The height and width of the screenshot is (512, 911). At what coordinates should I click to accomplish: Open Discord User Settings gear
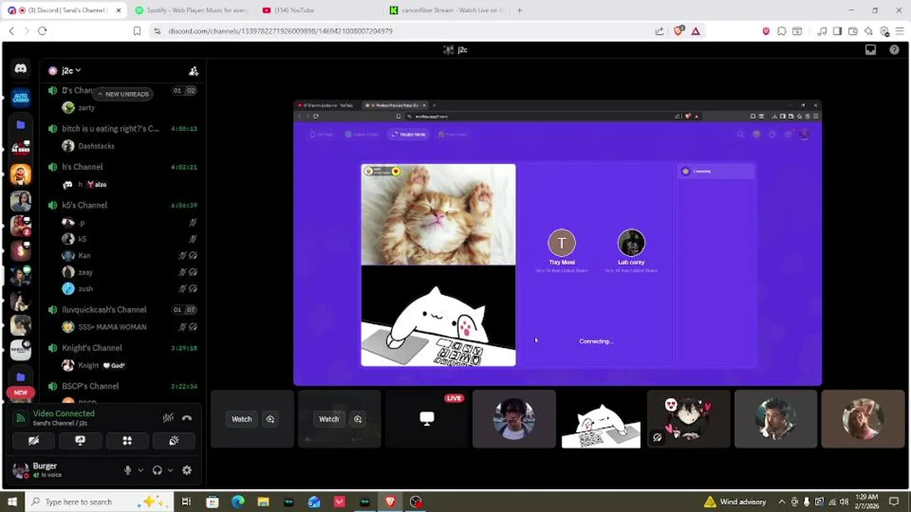pos(187,470)
